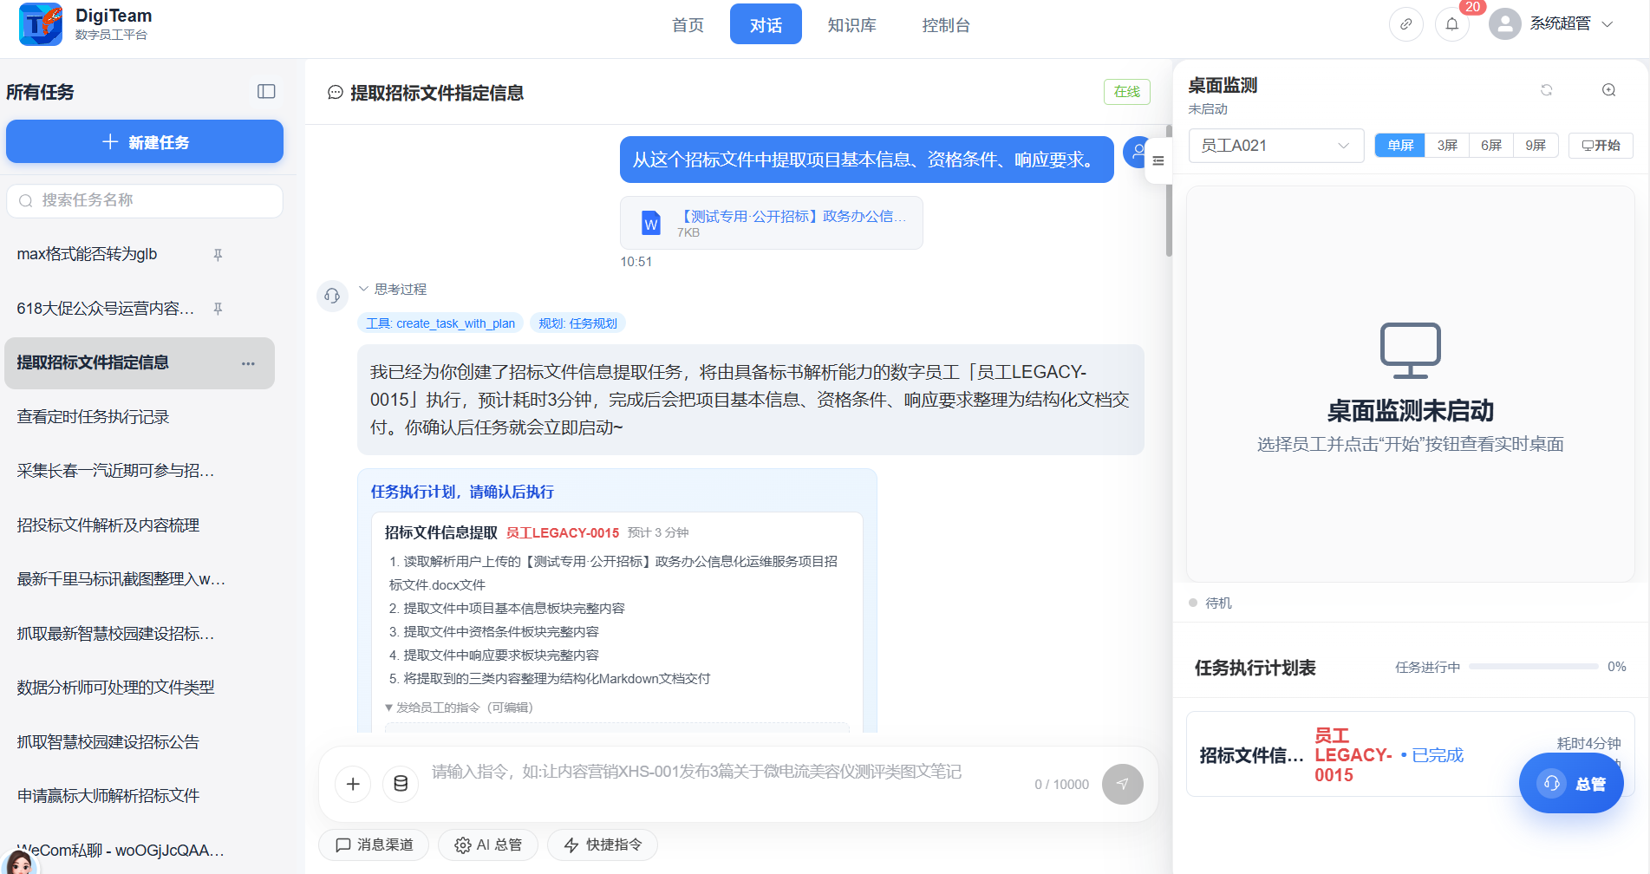Select 3屏 view mode
Viewport: 1650px width, 874px height.
pyautogui.click(x=1447, y=145)
